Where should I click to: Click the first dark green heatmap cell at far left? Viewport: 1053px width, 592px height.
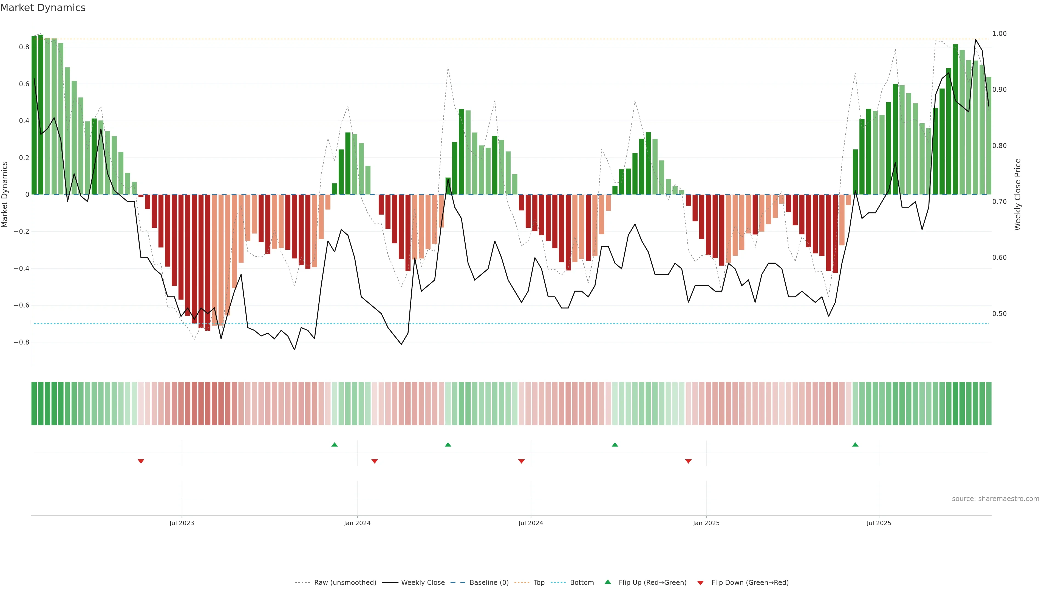pos(34,404)
